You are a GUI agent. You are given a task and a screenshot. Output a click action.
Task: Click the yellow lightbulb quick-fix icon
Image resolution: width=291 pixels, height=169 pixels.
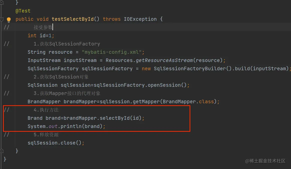pos(9,20)
